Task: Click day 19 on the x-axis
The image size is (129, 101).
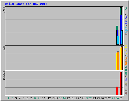Action: pos(76,98)
